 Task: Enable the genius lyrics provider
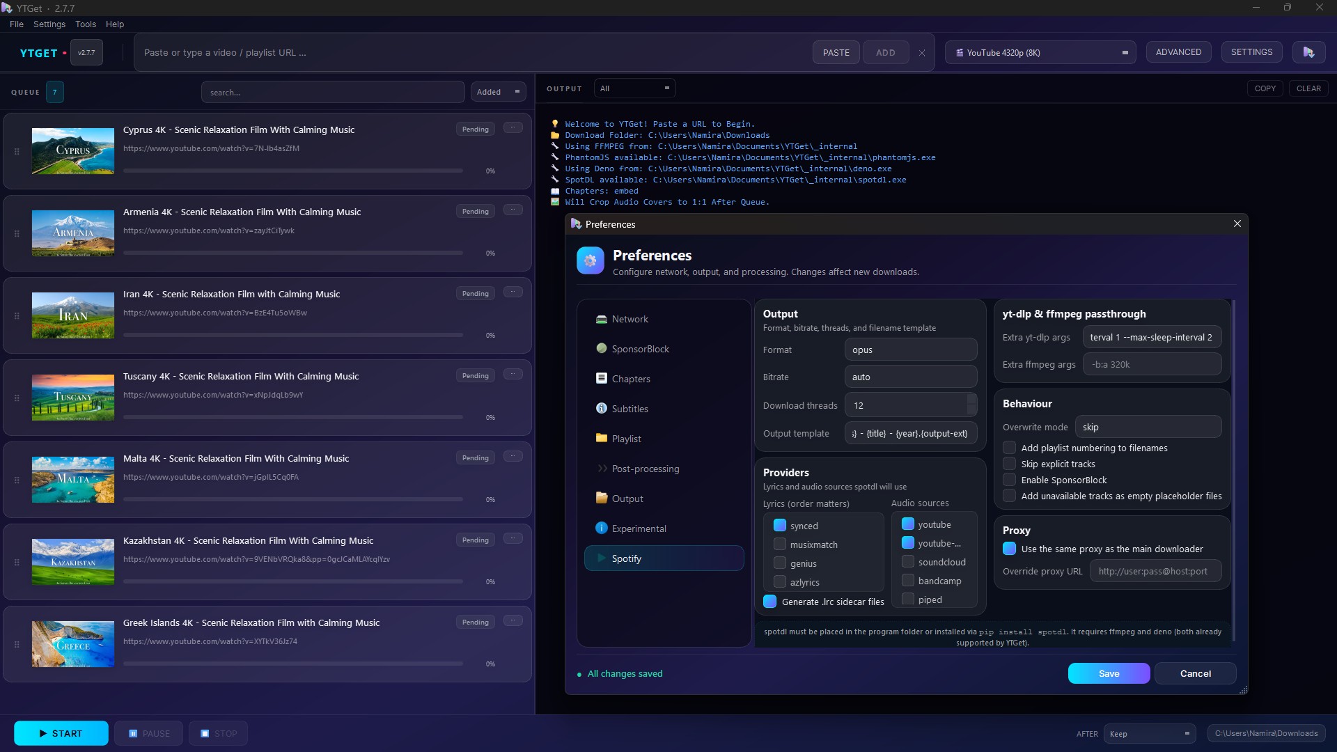(780, 563)
